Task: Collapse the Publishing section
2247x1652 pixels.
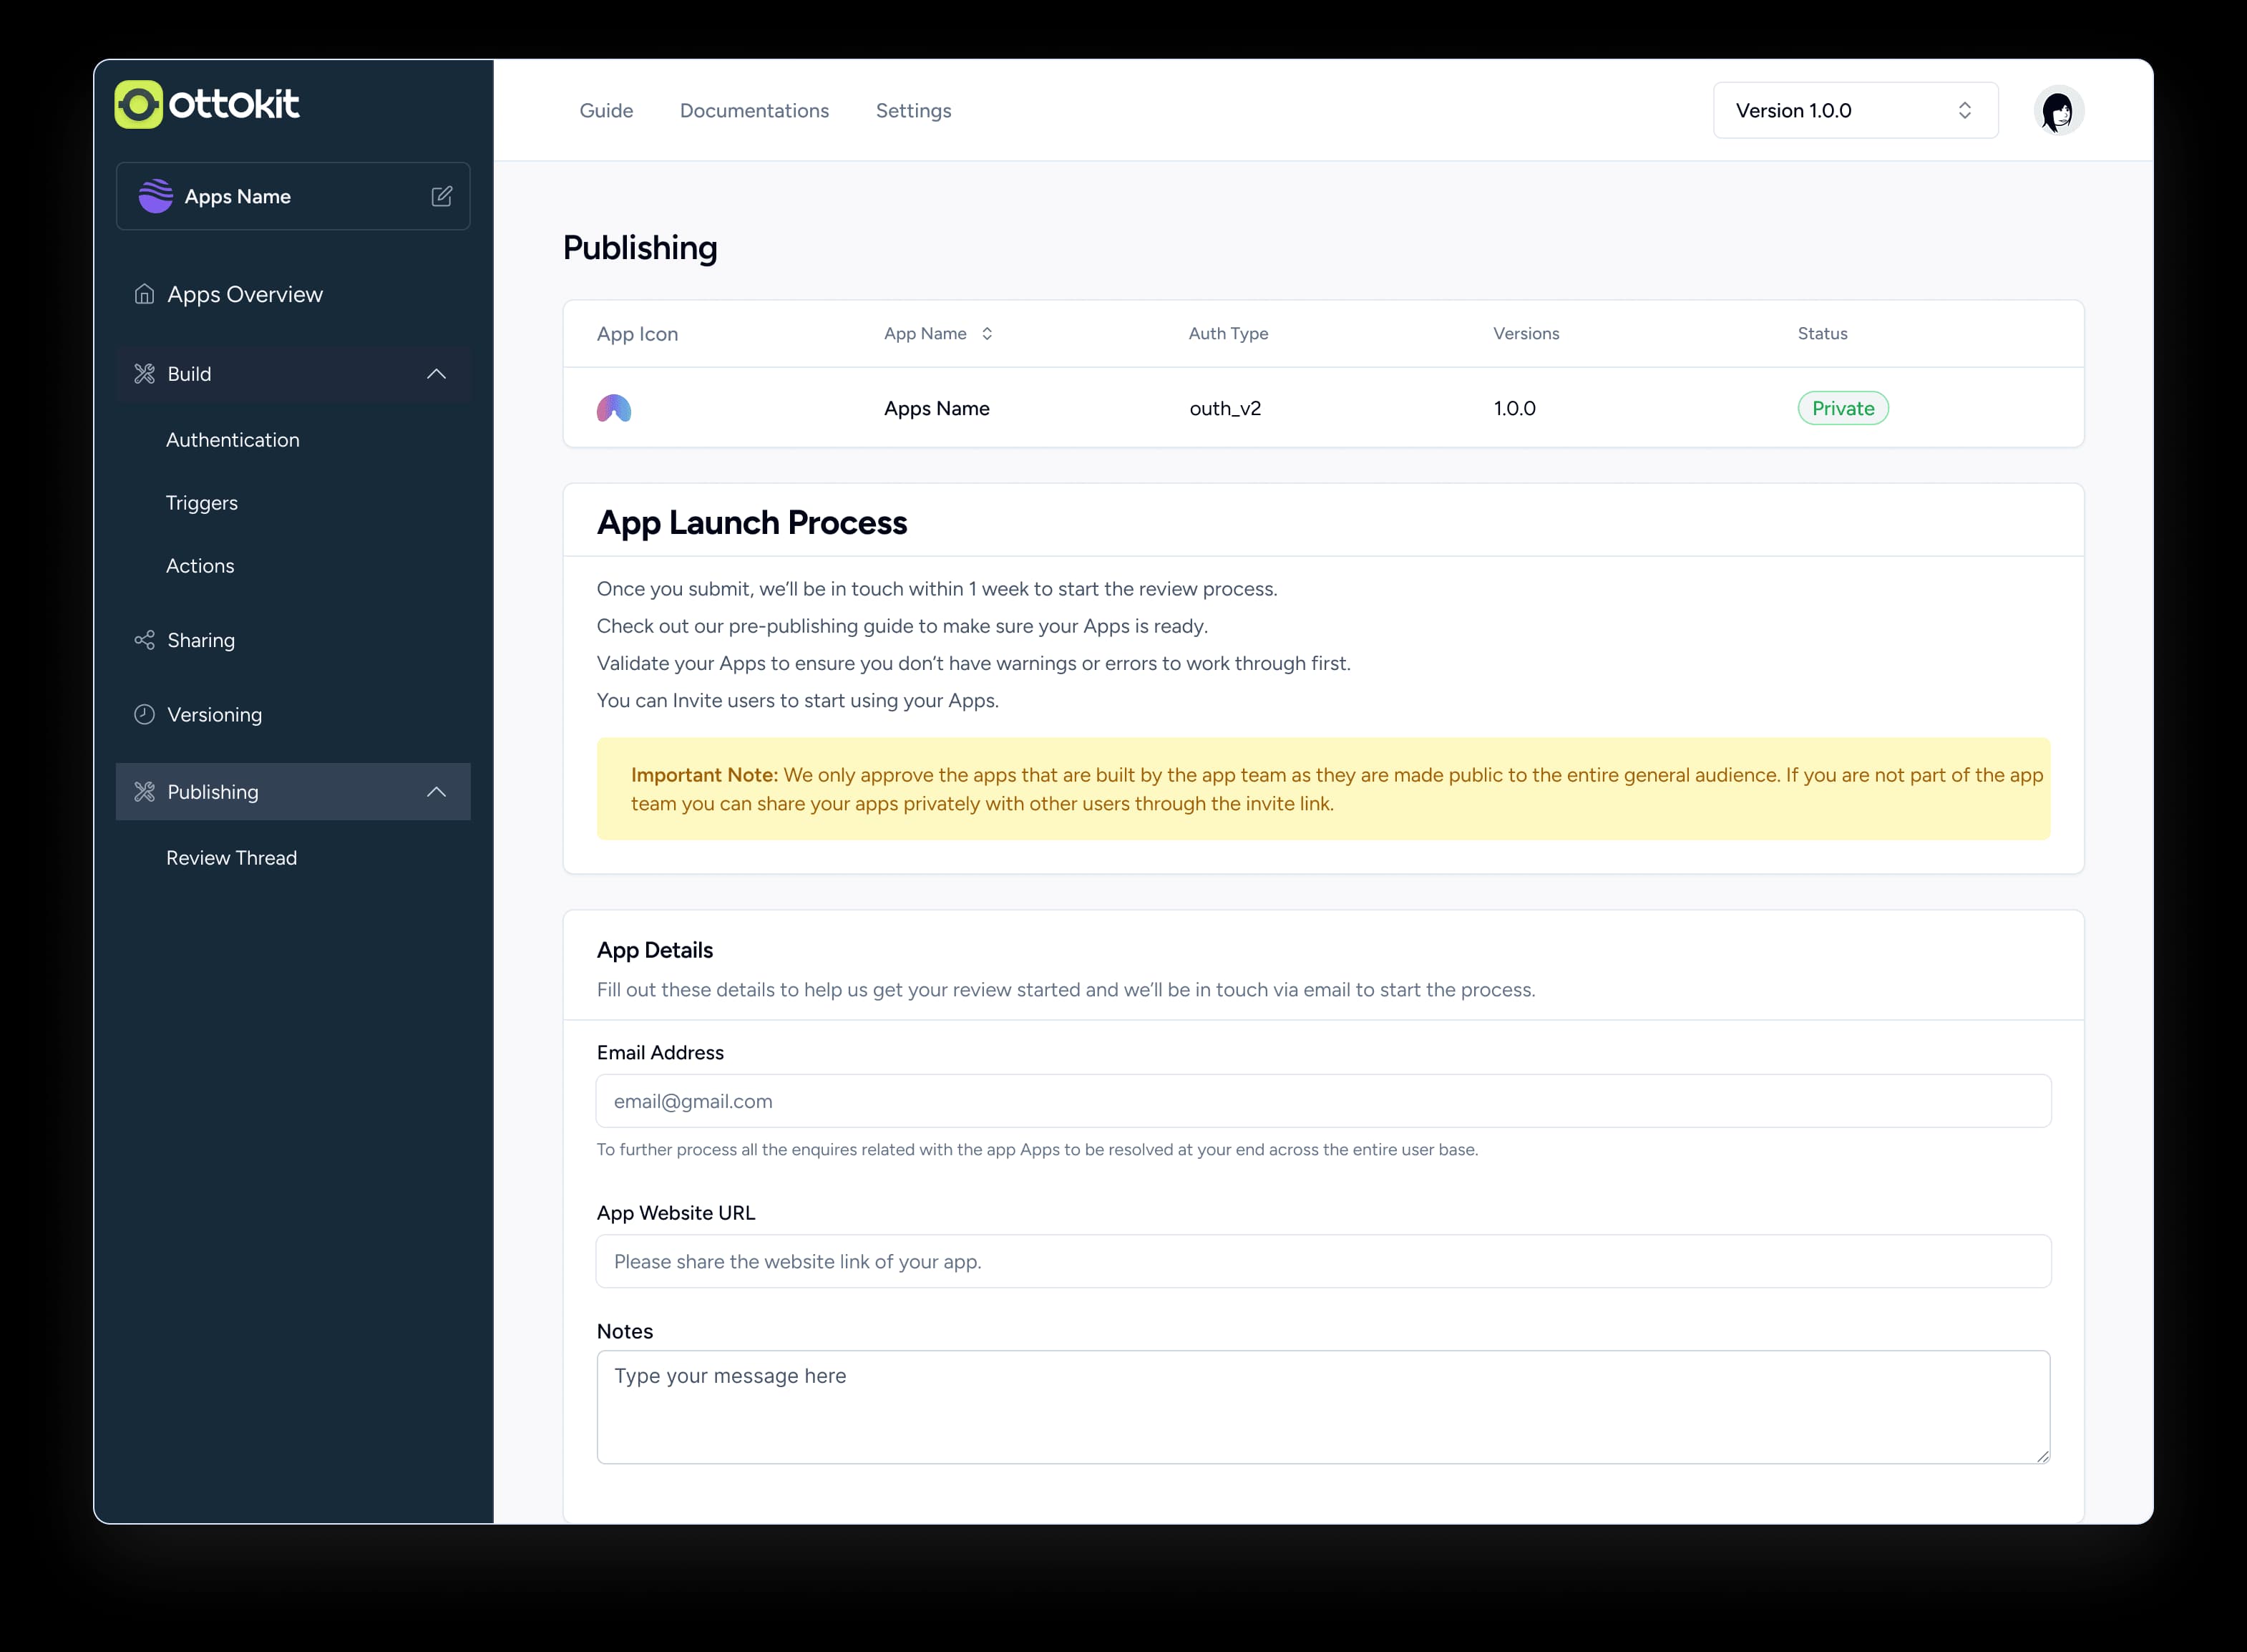Action: click(436, 791)
